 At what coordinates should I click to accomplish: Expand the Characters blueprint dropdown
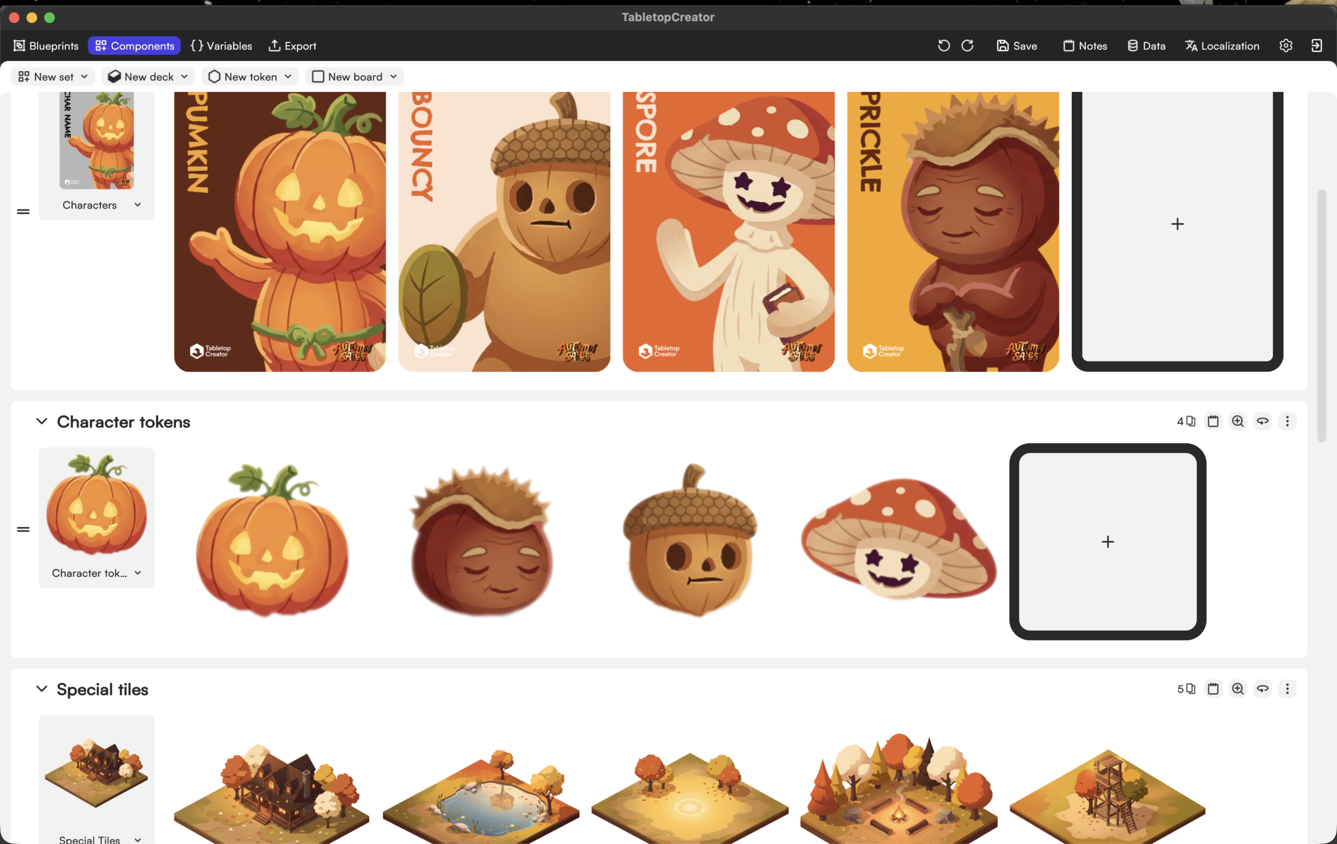coord(138,205)
